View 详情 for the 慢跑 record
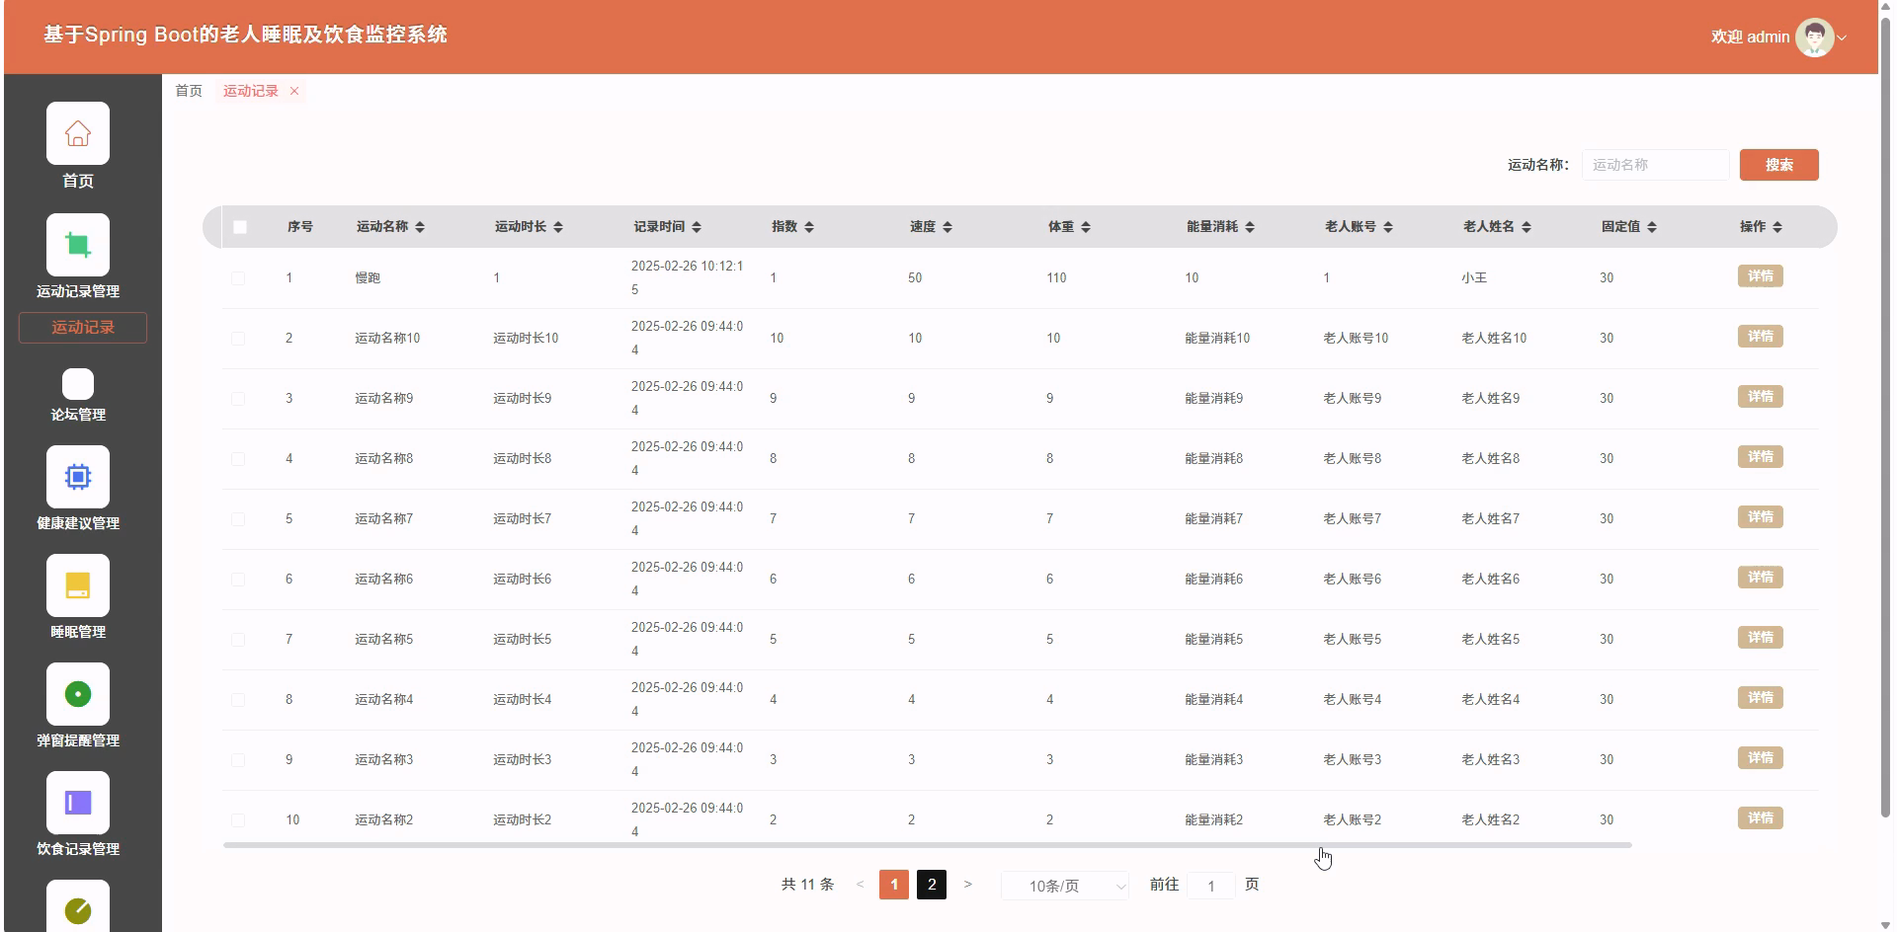 (x=1761, y=276)
